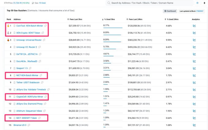This screenshot has width=208, height=130.
Task: Open analytics chart for Binance US 3
Action: click(x=194, y=125)
